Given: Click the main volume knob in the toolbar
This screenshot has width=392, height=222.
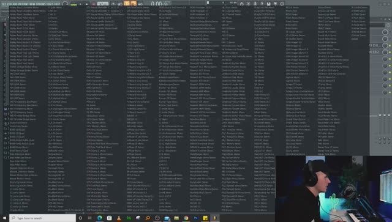Looking at the screenshot, I should tap(65, 4).
